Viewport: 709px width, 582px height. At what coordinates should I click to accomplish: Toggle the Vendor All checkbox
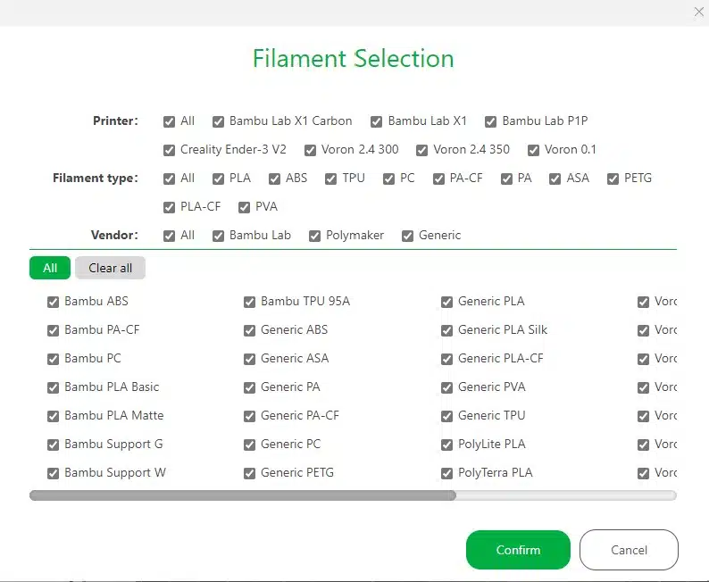[x=169, y=236]
